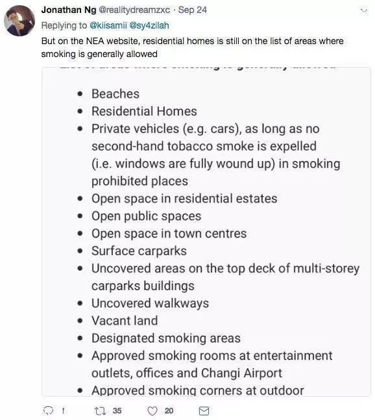Retweet this tweet using the retweet icon
This screenshot has width=375, height=420.
pyautogui.click(x=100, y=411)
